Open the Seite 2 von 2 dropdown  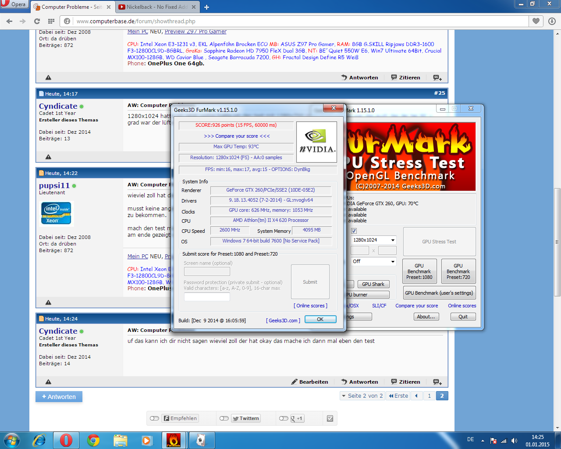coord(362,396)
